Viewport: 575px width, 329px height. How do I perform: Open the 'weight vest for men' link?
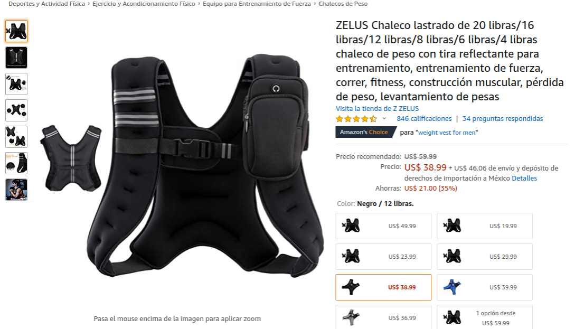coord(447,133)
